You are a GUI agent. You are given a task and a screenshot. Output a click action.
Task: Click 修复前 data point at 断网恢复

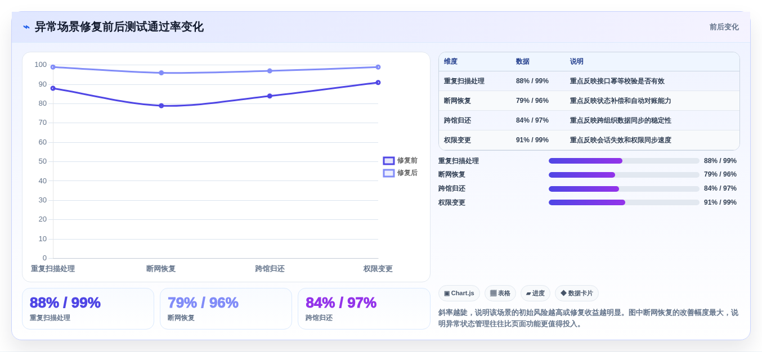coord(161,106)
